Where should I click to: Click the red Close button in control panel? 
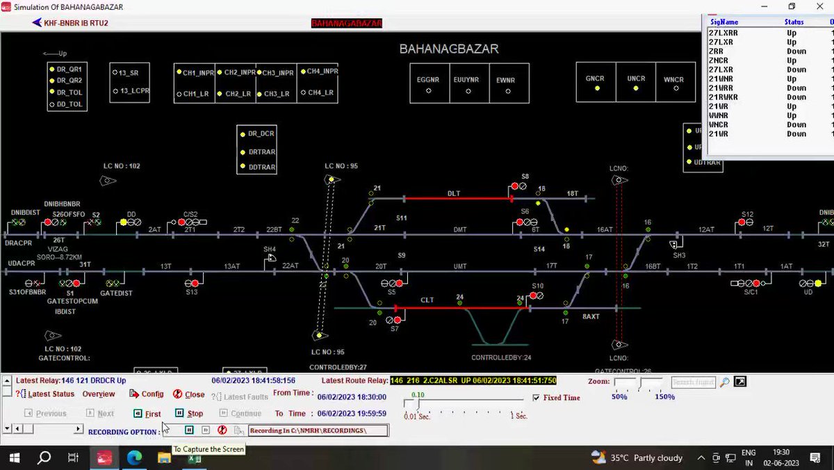189,394
